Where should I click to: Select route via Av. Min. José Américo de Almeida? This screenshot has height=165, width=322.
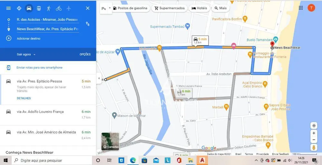pyautogui.click(x=48, y=135)
